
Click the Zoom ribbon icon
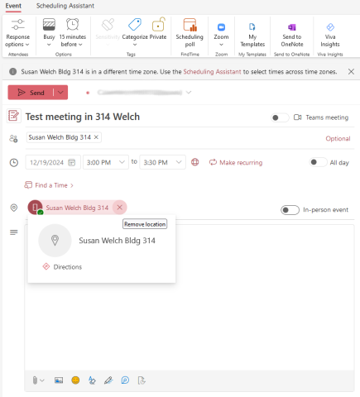(x=221, y=27)
